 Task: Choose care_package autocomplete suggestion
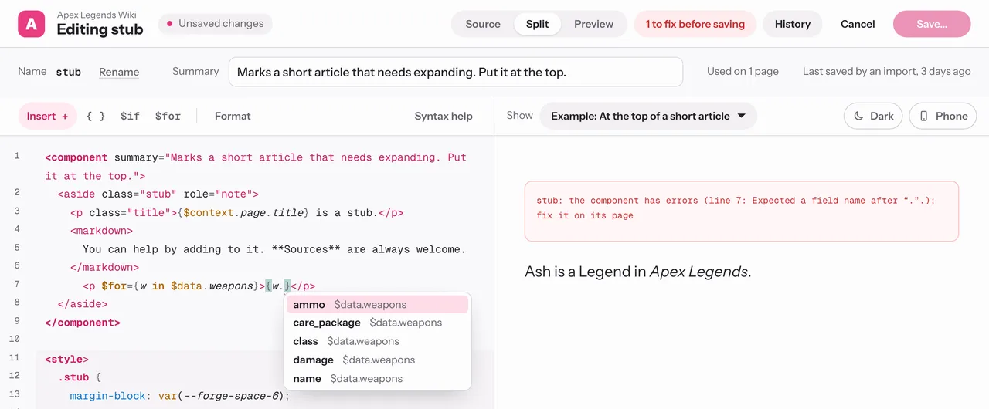point(378,323)
